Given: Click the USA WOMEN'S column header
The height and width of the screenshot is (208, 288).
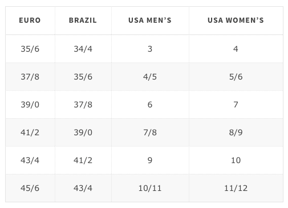Looking at the screenshot, I should click(x=236, y=20).
